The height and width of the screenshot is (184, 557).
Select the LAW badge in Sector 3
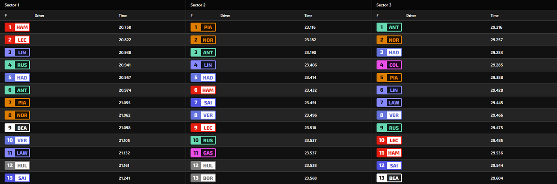point(389,103)
